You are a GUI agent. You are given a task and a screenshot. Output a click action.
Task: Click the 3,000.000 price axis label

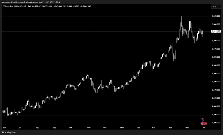tap(216, 57)
